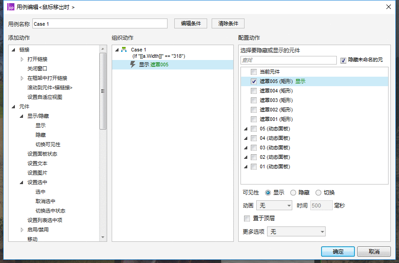Select the 切换 visibility radio button

(318, 193)
